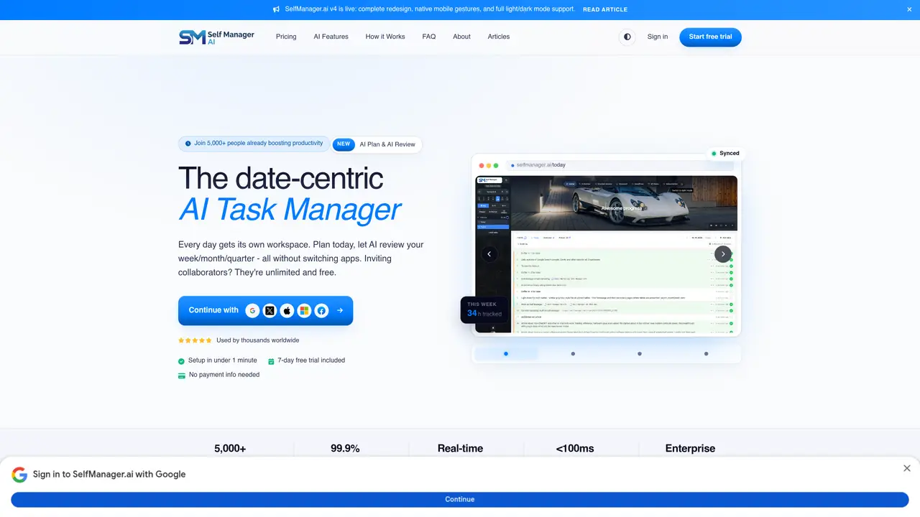This screenshot has width=920, height=517.
Task: Open the FAQ link
Action: coord(429,37)
